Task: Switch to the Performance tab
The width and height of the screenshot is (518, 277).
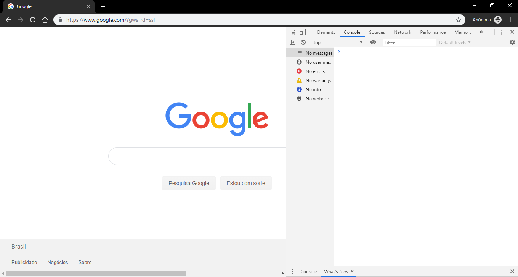Action: click(433, 32)
